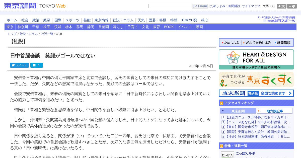Bookmark article with the Hatena B! button
Viewport: 301px width, 158px height.
click(x=37, y=65)
